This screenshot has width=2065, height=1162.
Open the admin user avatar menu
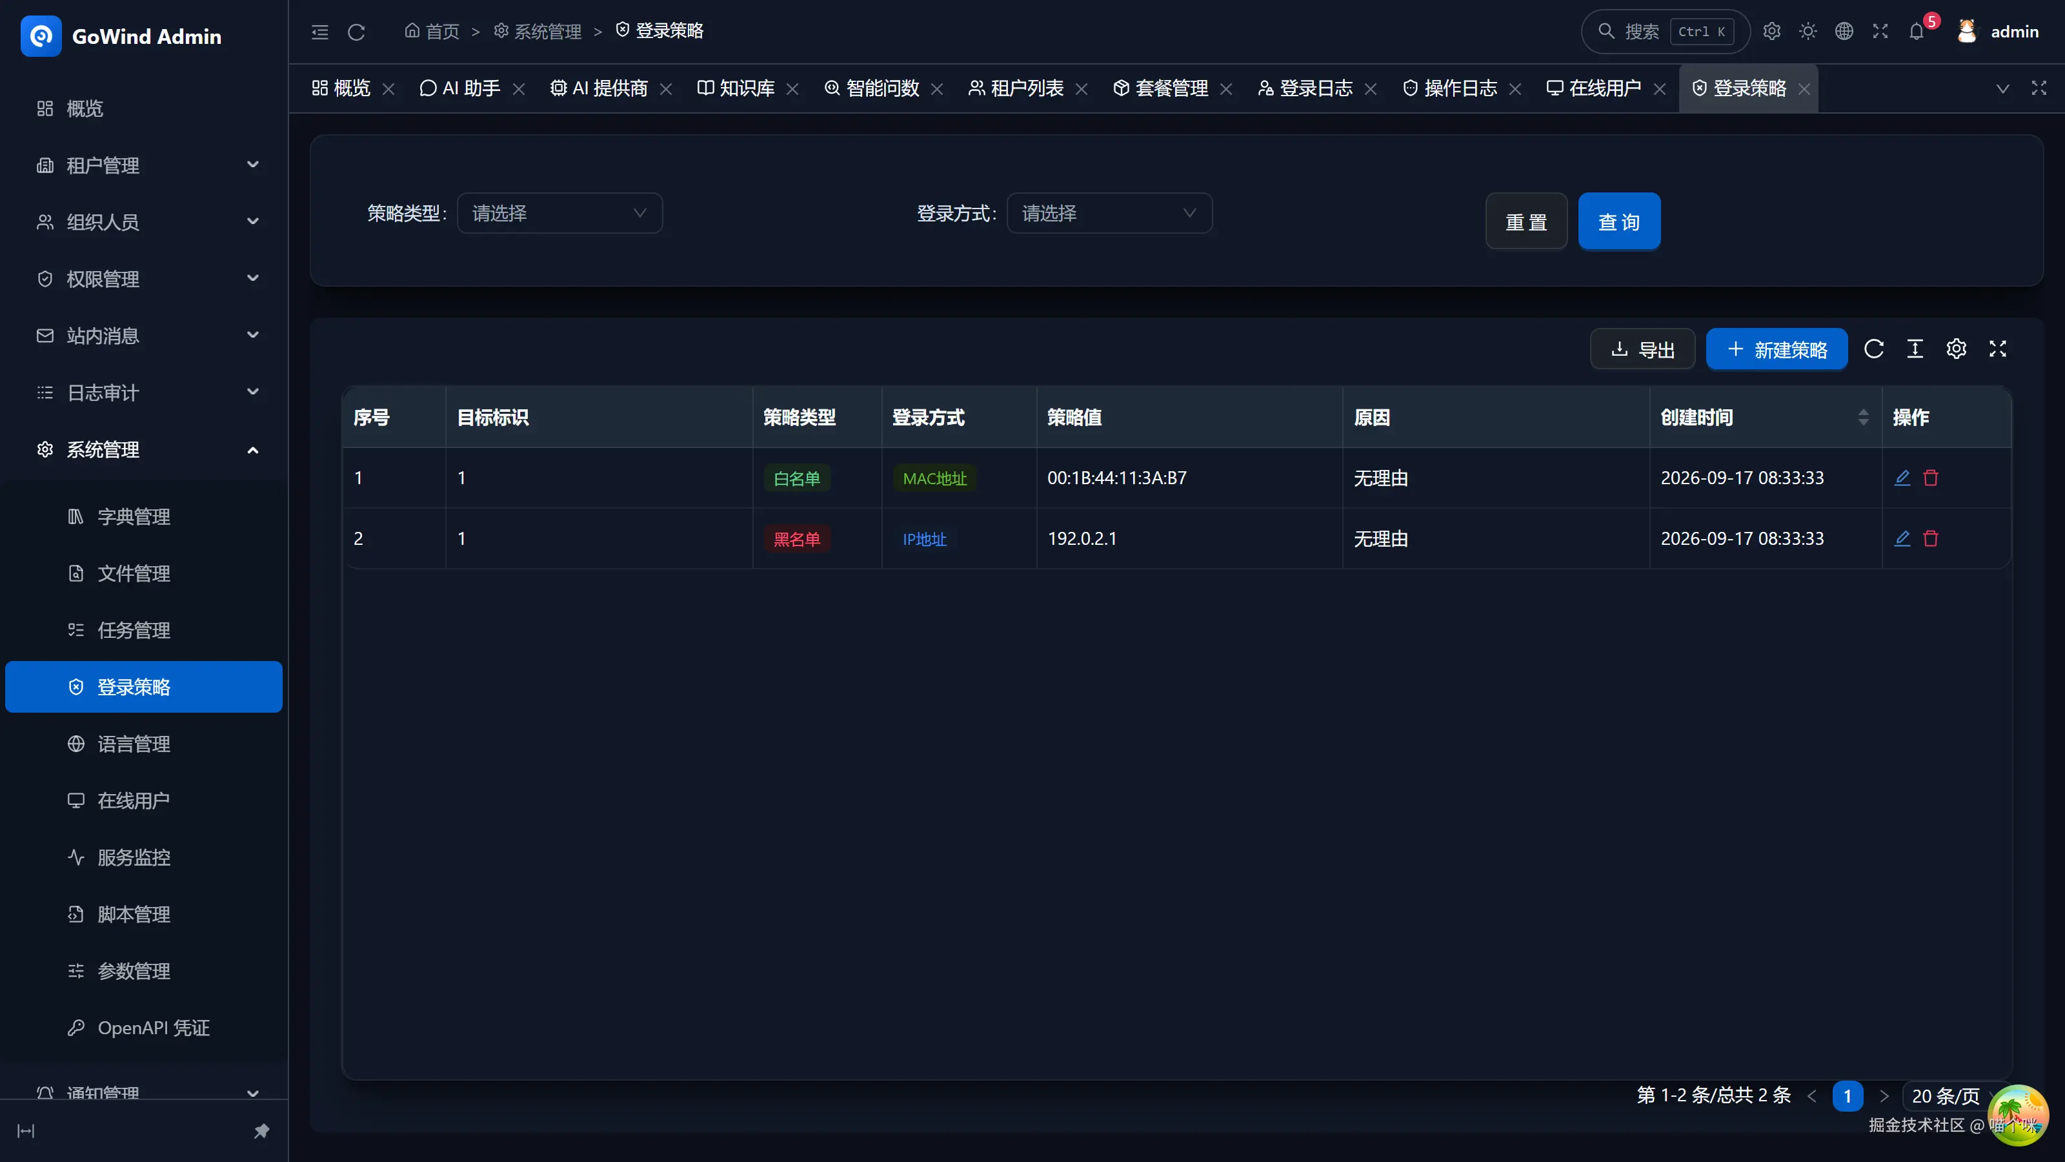(1997, 31)
